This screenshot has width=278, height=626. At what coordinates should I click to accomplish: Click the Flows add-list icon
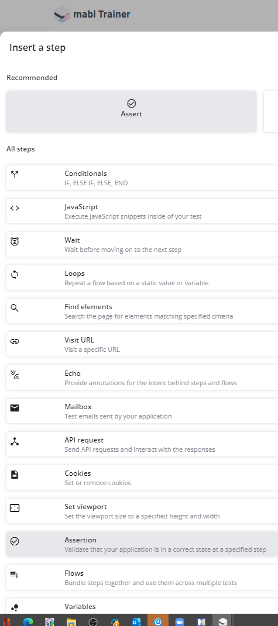pos(15,575)
